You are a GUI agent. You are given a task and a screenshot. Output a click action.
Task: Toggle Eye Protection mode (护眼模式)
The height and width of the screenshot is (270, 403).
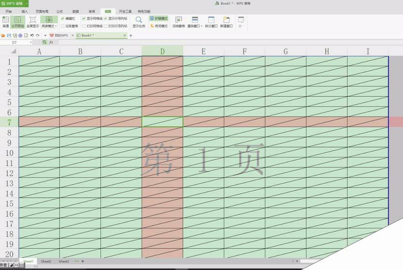coord(158,18)
